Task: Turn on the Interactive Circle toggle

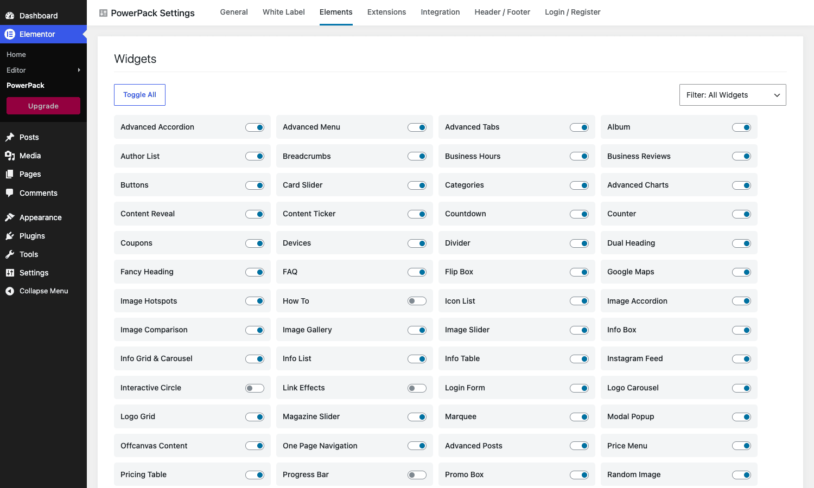Action: pos(255,388)
